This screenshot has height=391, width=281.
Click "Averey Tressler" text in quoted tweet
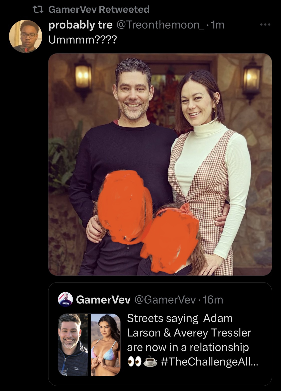click(212, 333)
